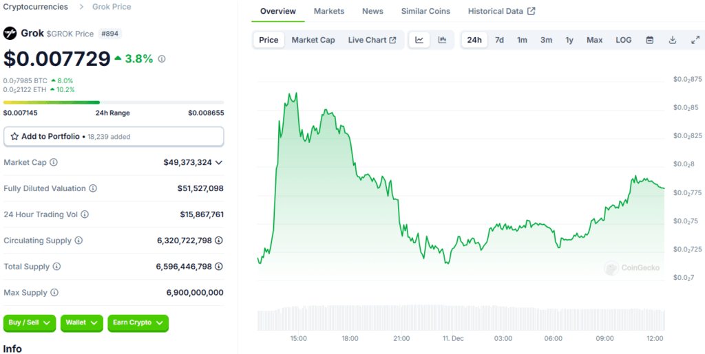This screenshot has height=354, width=705.
Task: Click the $0.007145 24h low value
Action: 20,113
